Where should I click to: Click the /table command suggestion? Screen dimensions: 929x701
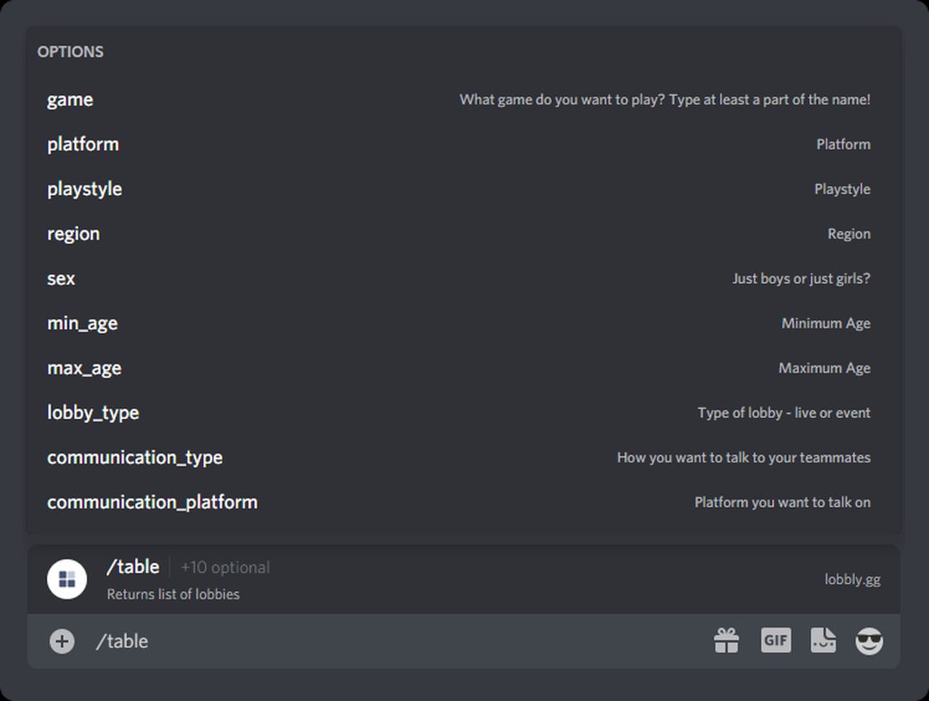click(x=132, y=568)
